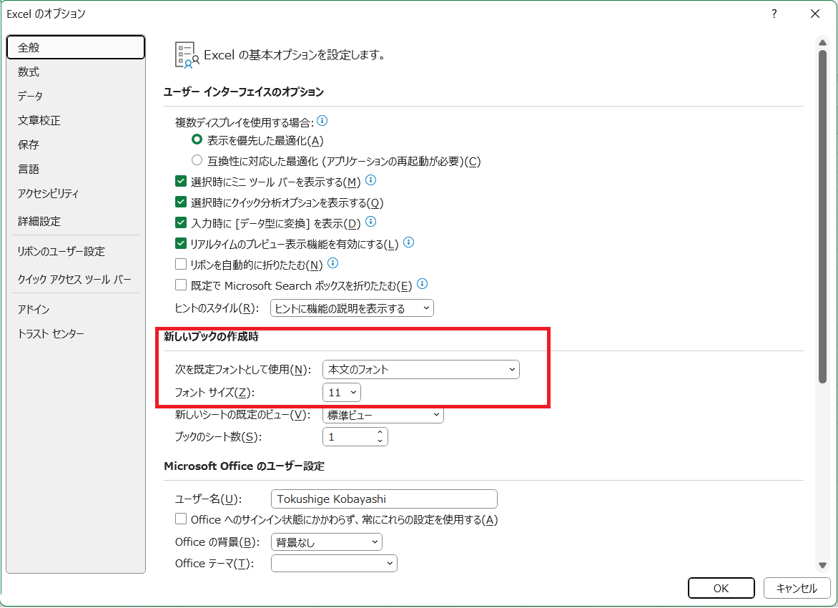Image resolution: width=838 pixels, height=608 pixels.
Task: Open the リボンのユーザー設定 category
Action: (61, 251)
